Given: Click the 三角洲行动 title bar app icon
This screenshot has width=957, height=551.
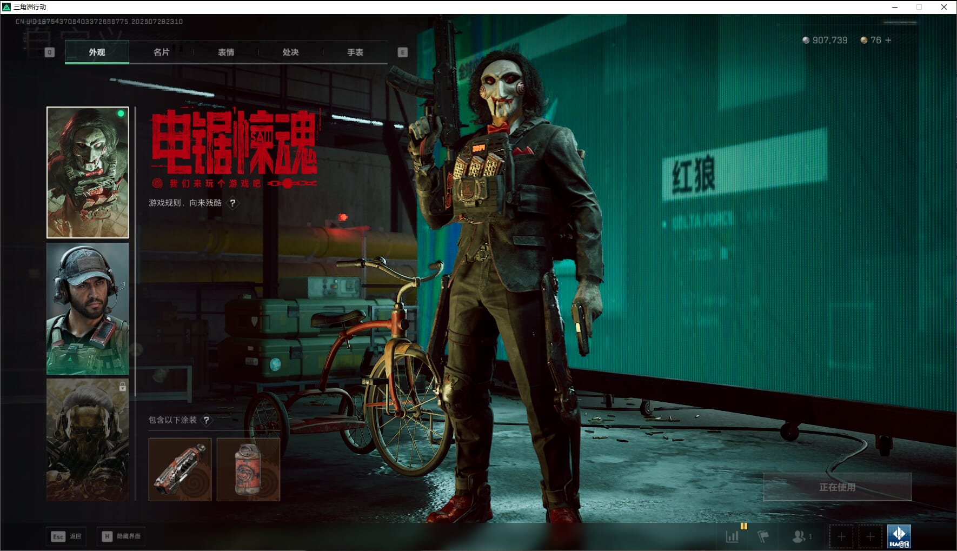Looking at the screenshot, I should 6,7.
